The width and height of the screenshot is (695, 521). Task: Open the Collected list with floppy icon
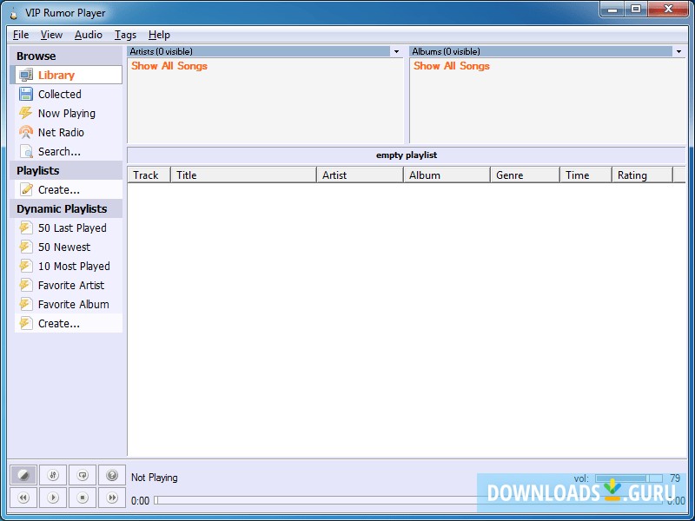tap(69, 94)
